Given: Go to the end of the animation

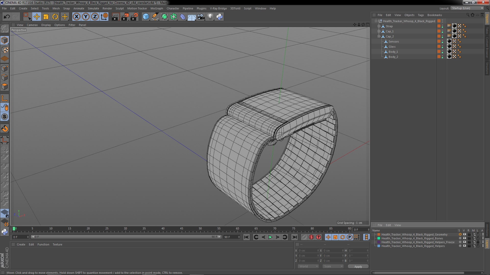Looking at the screenshot, I should coord(294,237).
